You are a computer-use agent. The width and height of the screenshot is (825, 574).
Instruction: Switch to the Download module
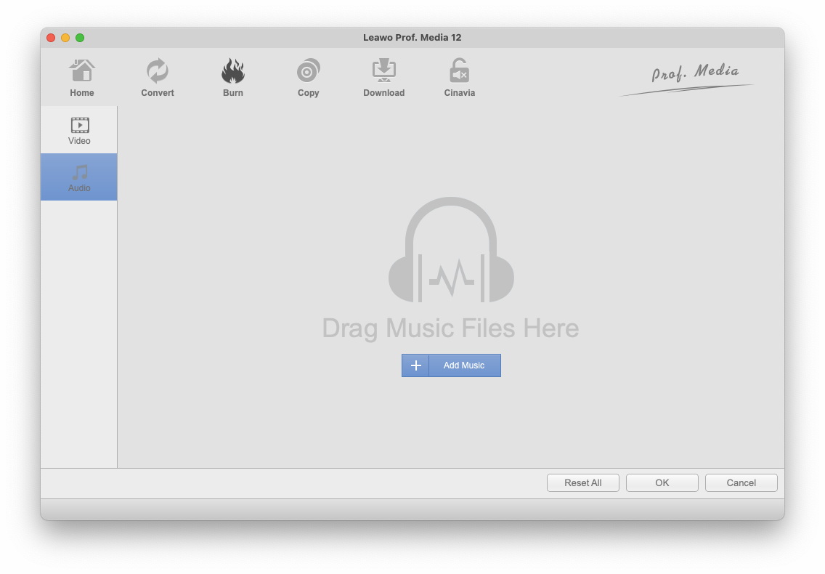(x=383, y=78)
